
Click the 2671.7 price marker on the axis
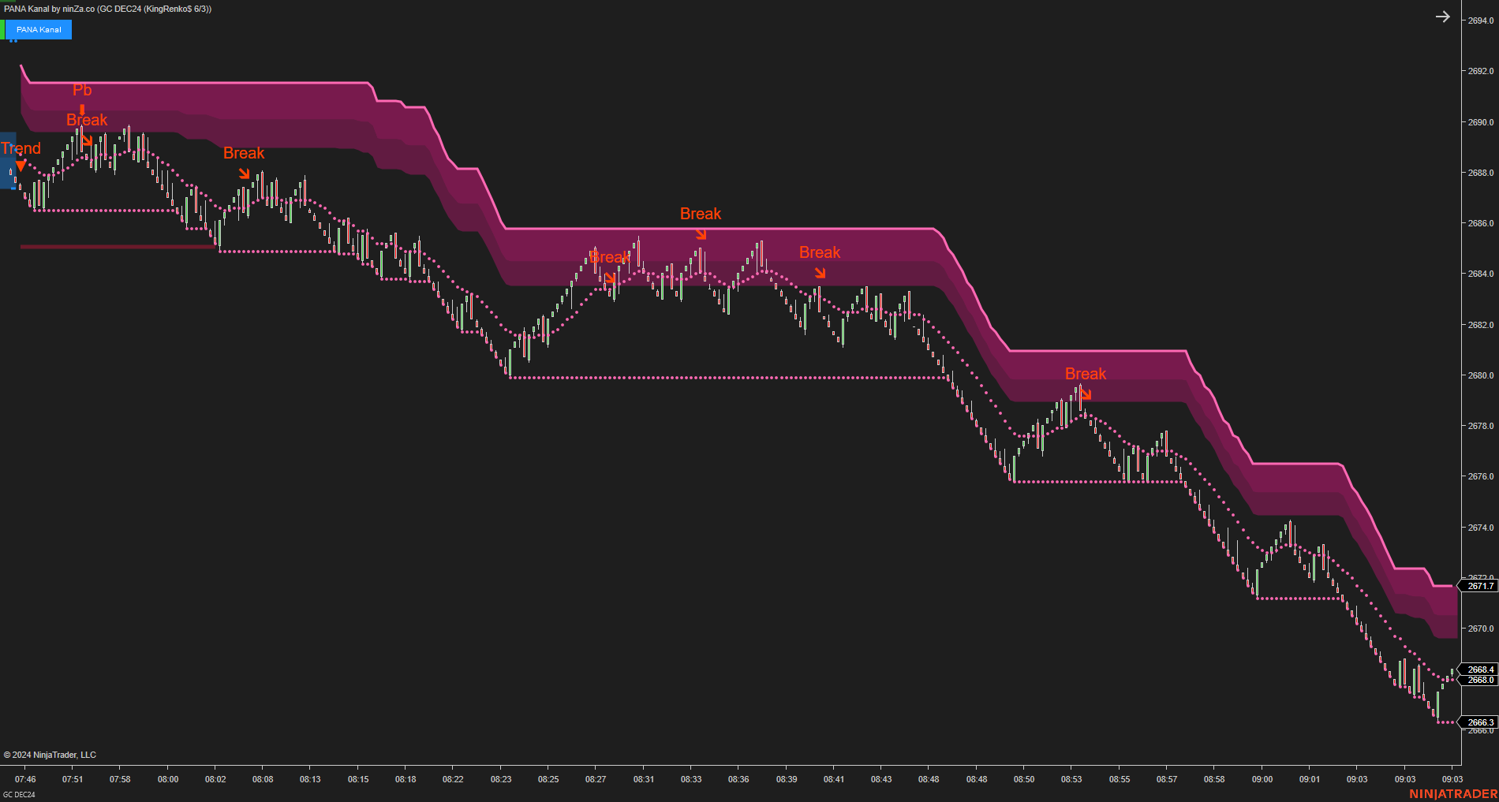[1479, 586]
